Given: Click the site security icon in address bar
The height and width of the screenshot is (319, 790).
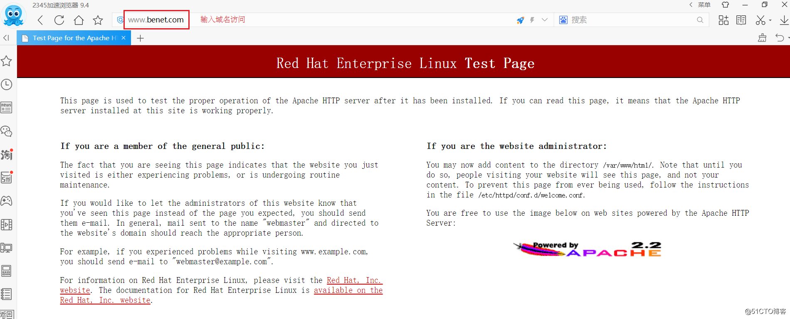Looking at the screenshot, I should pos(120,20).
